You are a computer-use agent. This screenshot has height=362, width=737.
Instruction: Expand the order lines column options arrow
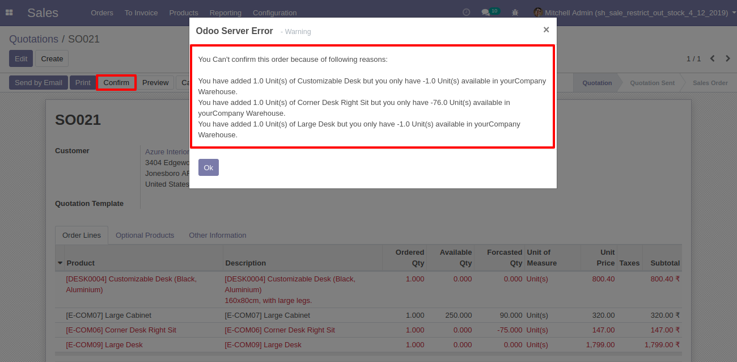tap(60, 263)
